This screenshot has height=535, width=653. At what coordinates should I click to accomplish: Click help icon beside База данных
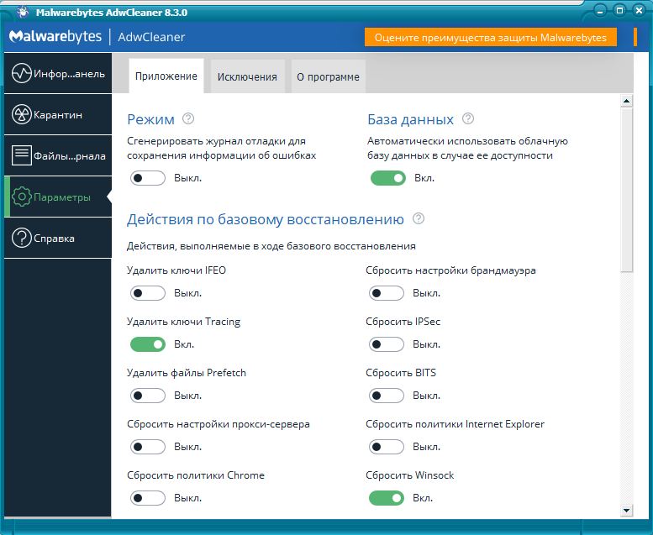(x=468, y=119)
